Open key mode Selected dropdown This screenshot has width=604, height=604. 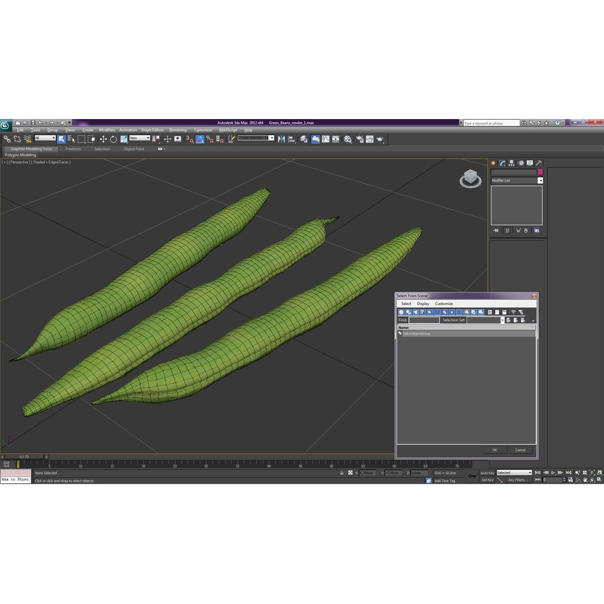click(514, 473)
